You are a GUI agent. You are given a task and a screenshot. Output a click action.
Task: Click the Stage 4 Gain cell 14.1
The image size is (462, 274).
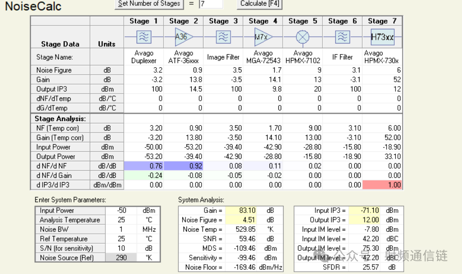point(263,80)
